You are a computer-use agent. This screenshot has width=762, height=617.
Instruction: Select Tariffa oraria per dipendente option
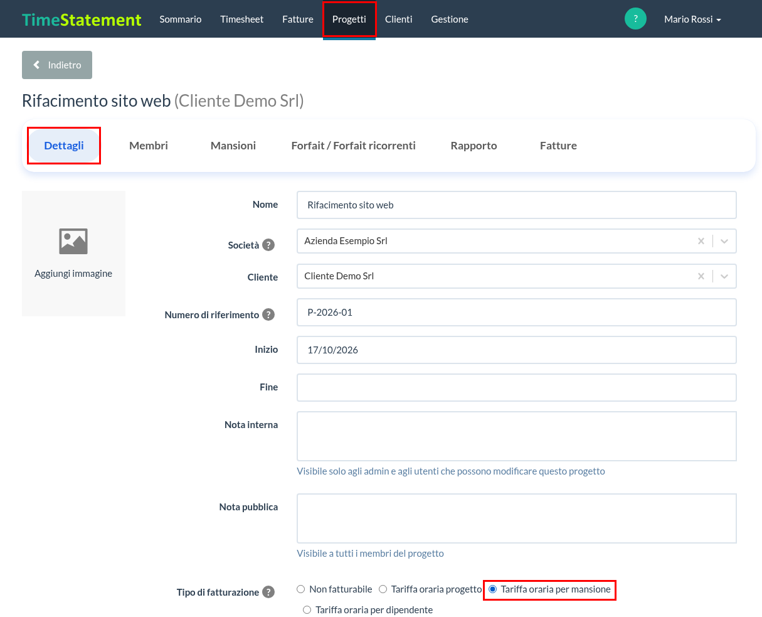[x=307, y=610]
